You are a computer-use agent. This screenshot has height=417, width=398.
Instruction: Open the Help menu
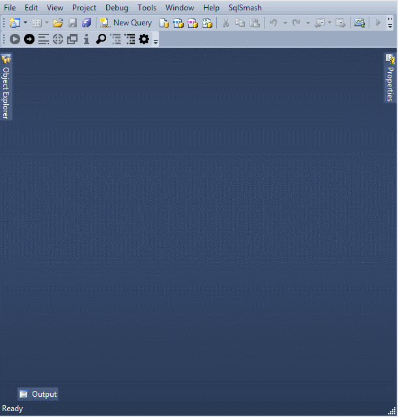[211, 8]
